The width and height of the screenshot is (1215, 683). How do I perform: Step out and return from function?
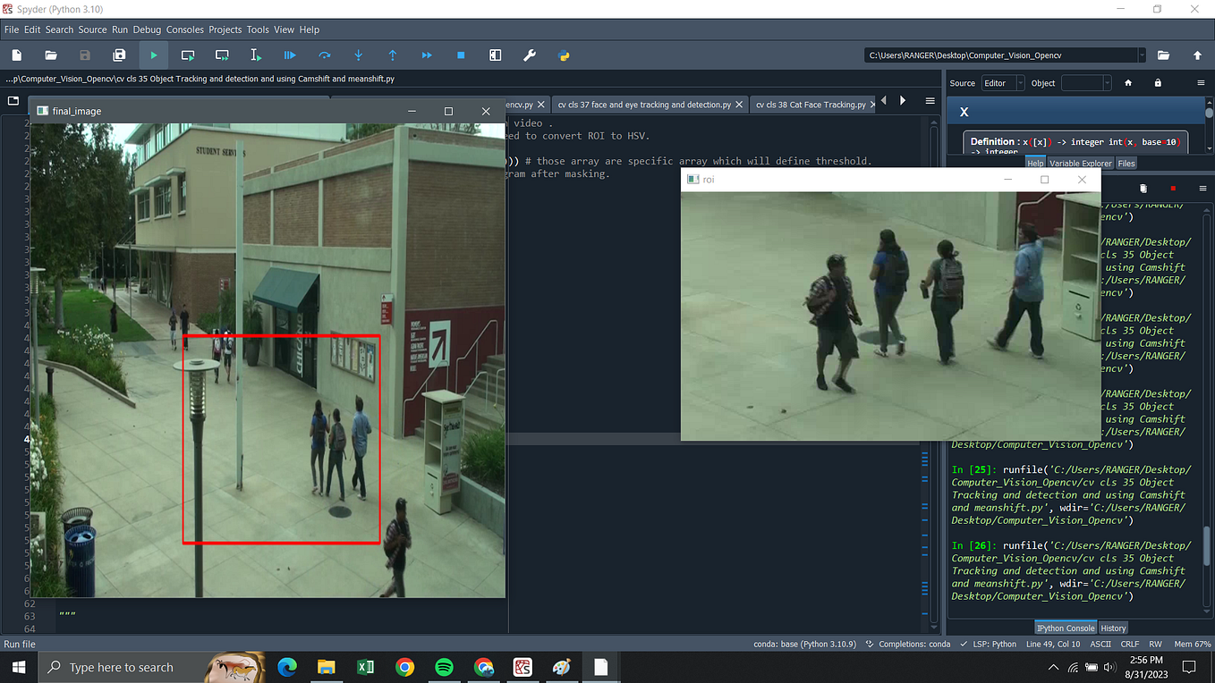click(x=392, y=55)
